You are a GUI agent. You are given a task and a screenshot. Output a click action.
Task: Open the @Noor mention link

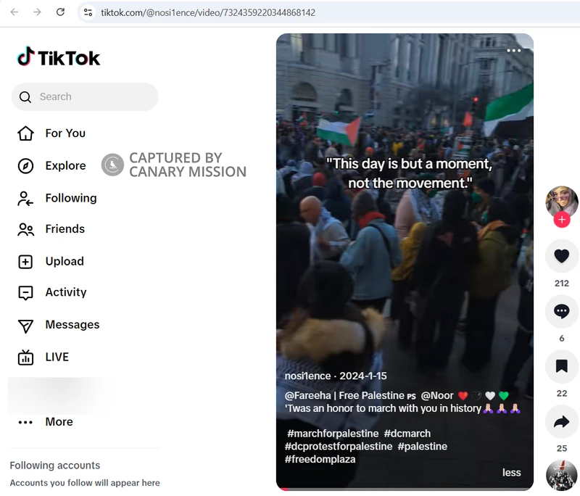coord(437,395)
